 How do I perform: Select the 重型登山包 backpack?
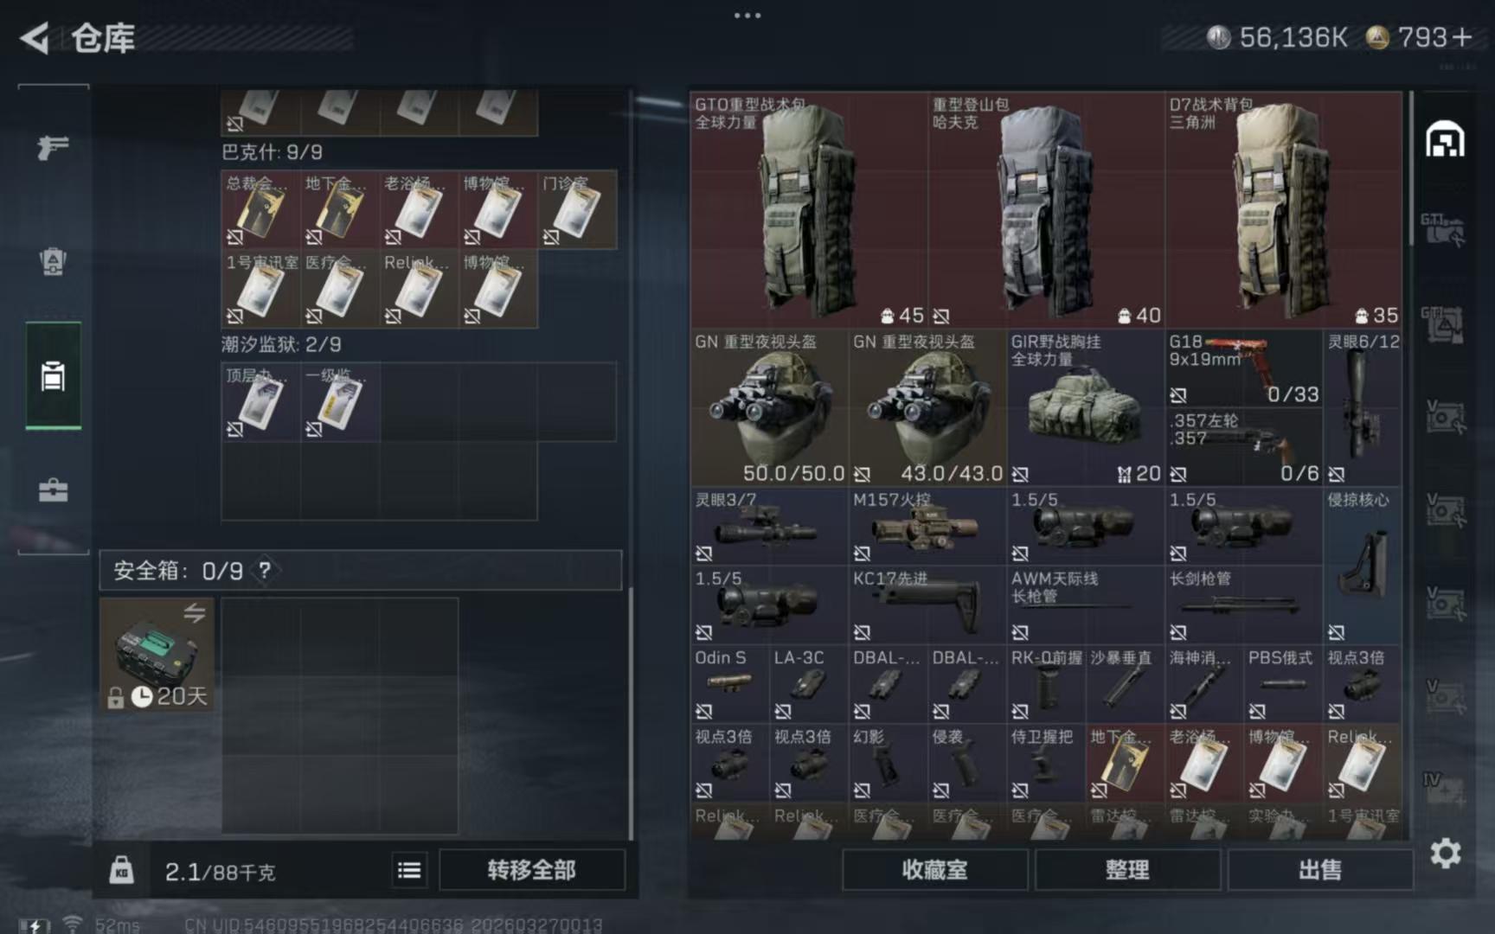tap(1047, 210)
